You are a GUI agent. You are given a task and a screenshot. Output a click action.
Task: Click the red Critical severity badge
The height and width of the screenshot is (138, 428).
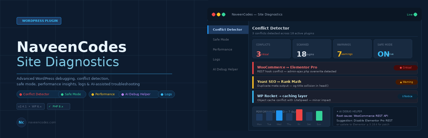pyautogui.click(x=406, y=68)
